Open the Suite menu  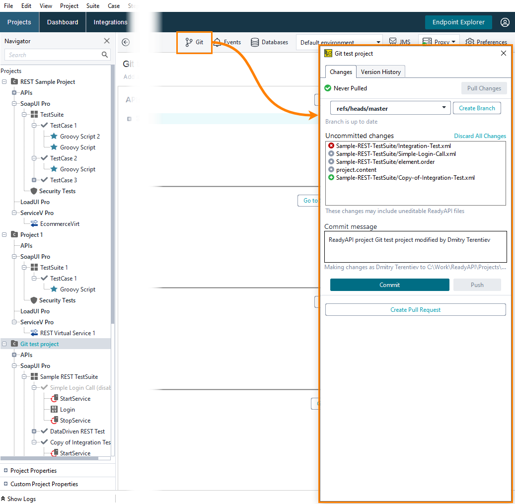pyautogui.click(x=93, y=6)
